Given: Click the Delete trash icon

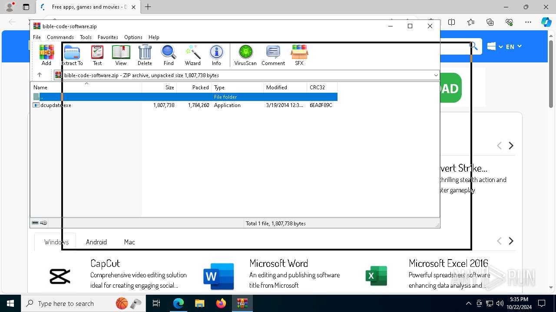Looking at the screenshot, I should coord(145,55).
